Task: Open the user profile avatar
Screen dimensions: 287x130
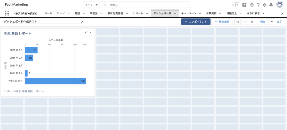Action: [280, 5]
